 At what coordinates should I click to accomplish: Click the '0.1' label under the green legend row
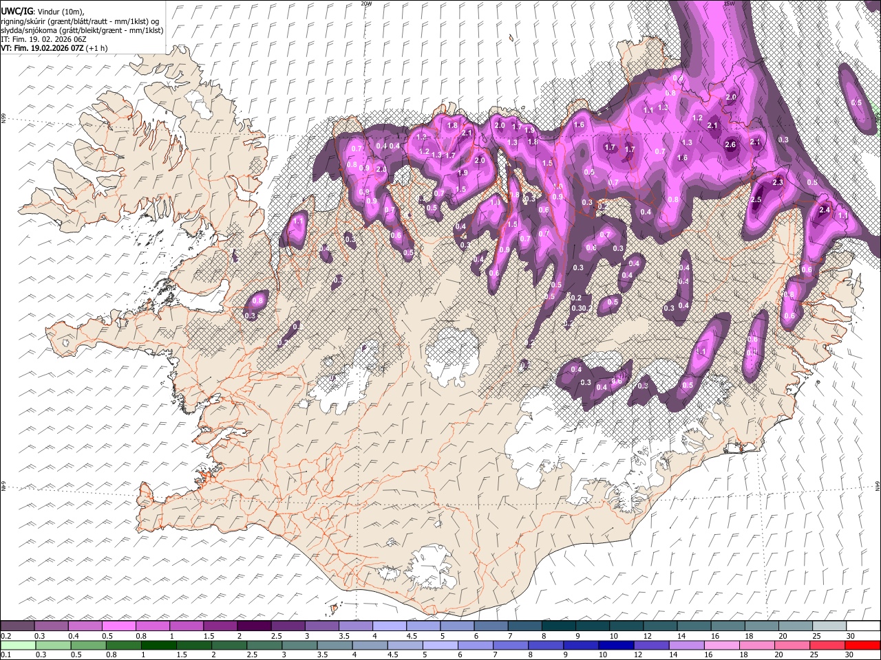[6, 654]
